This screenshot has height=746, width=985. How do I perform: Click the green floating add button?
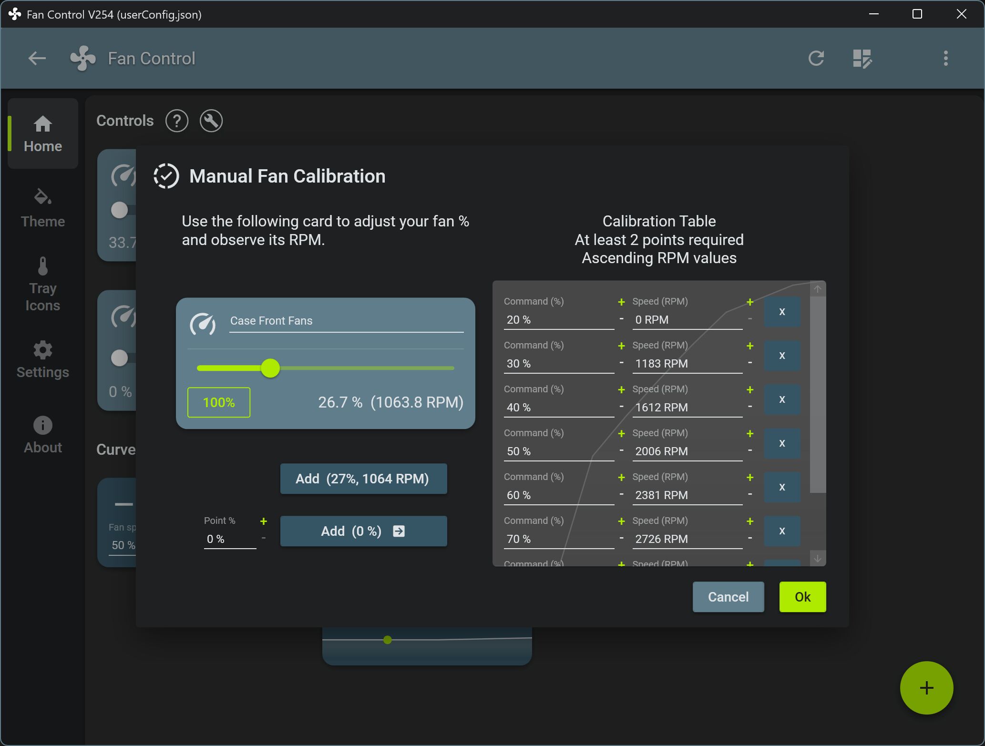tap(926, 687)
